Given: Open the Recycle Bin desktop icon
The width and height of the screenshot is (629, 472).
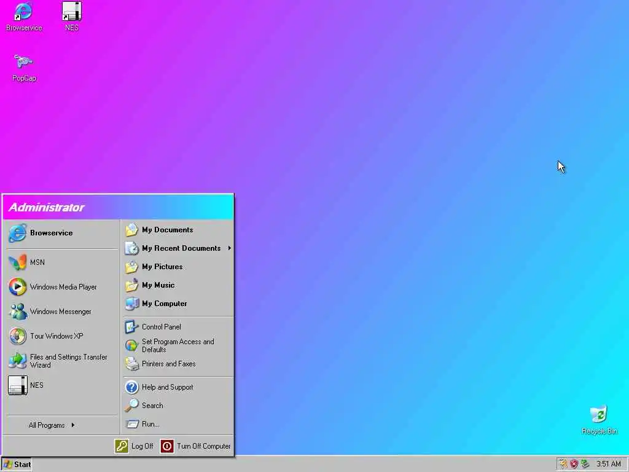Looking at the screenshot, I should click(x=599, y=415).
